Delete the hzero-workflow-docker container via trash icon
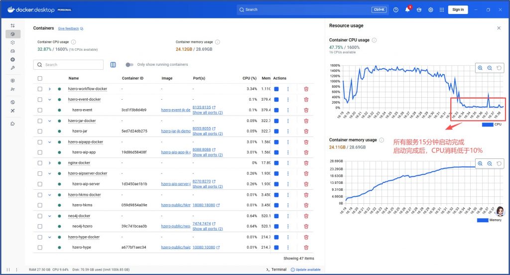The width and height of the screenshot is (510, 275). point(306,89)
